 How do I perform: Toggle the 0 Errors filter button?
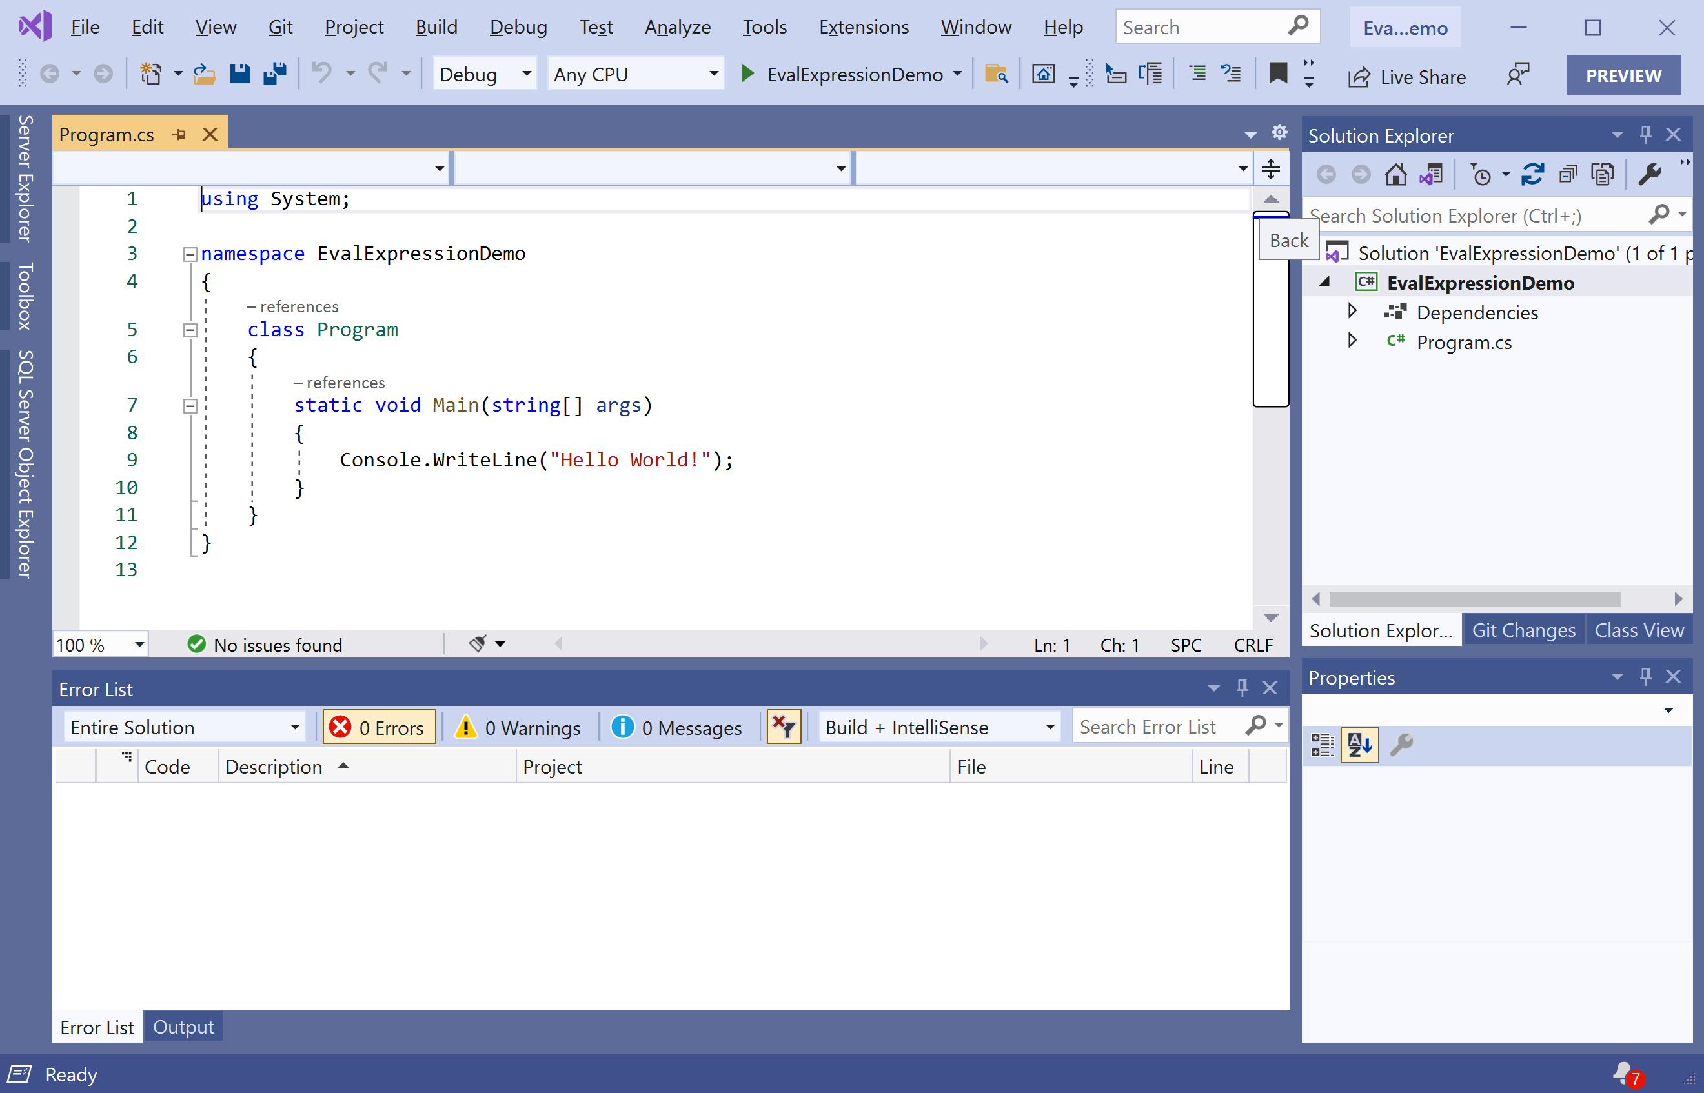[379, 728]
